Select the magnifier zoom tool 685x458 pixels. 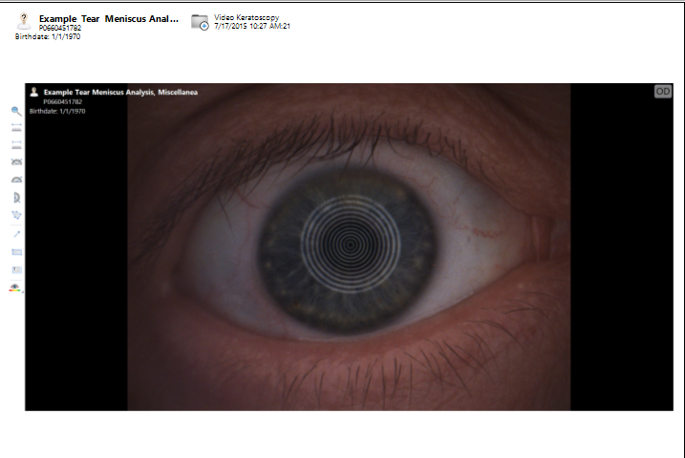coord(16,111)
